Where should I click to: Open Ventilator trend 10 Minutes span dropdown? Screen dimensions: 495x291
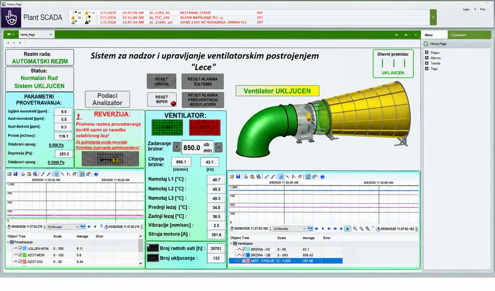click(x=304, y=229)
